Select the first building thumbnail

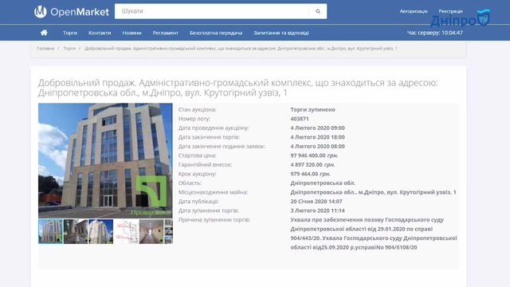(50, 231)
